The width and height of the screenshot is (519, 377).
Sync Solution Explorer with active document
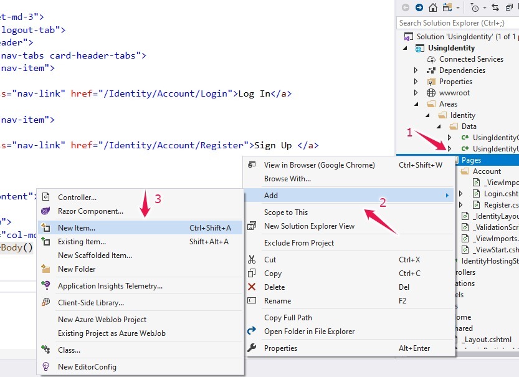495,8
